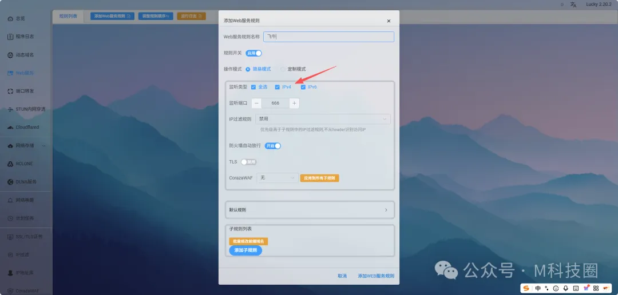Toggle Sogou punctuation mode icon
The width and height of the screenshot is (618, 295).
[546, 288]
